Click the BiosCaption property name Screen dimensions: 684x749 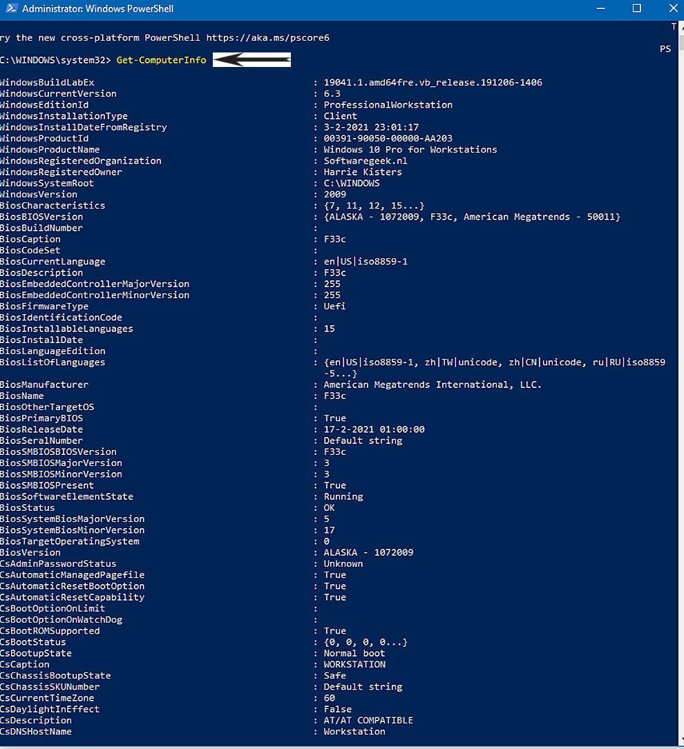coord(30,240)
